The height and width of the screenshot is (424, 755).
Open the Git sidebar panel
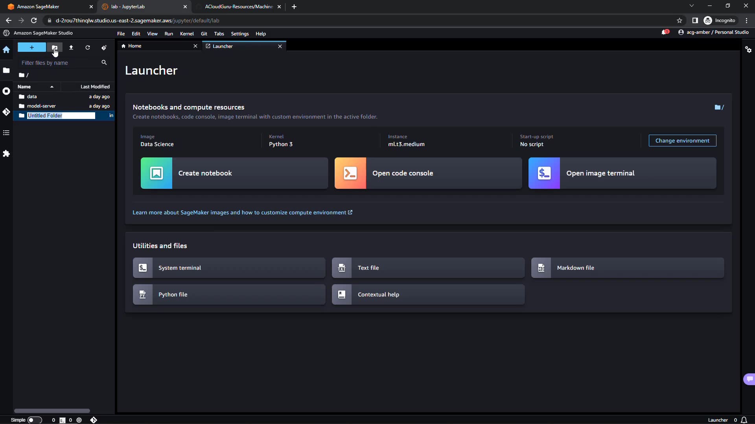[x=6, y=112]
